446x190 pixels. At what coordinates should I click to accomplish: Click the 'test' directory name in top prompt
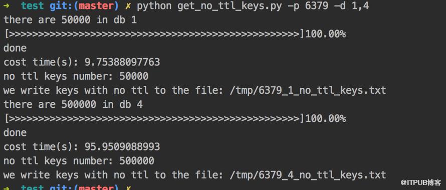(x=33, y=6)
